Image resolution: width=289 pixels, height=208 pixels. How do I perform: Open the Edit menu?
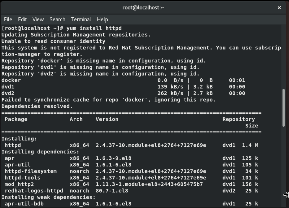click(22, 19)
